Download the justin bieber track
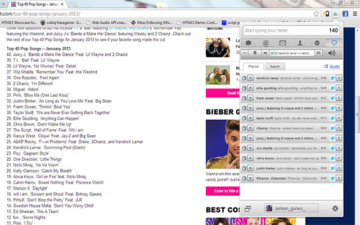The image size is (360, 225). pos(339,168)
